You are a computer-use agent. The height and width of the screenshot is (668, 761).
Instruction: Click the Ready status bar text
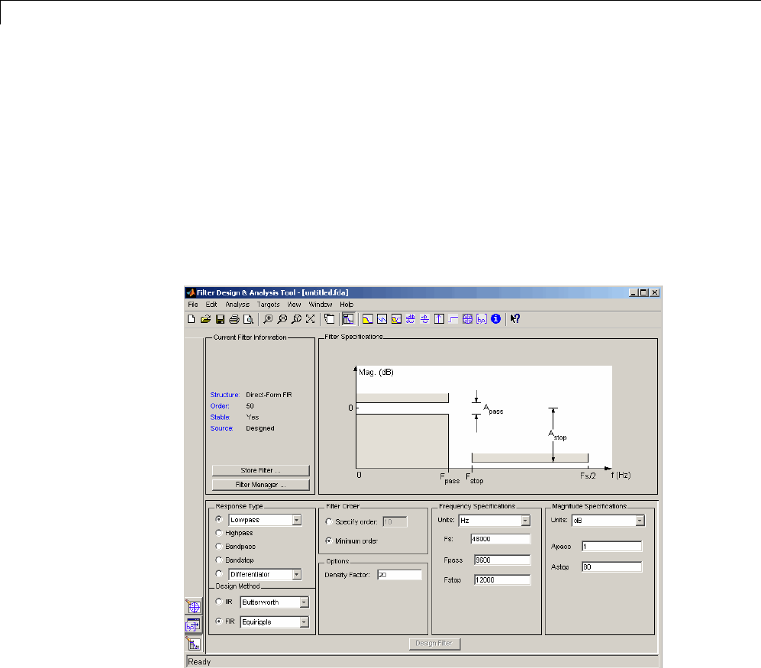coord(199,662)
